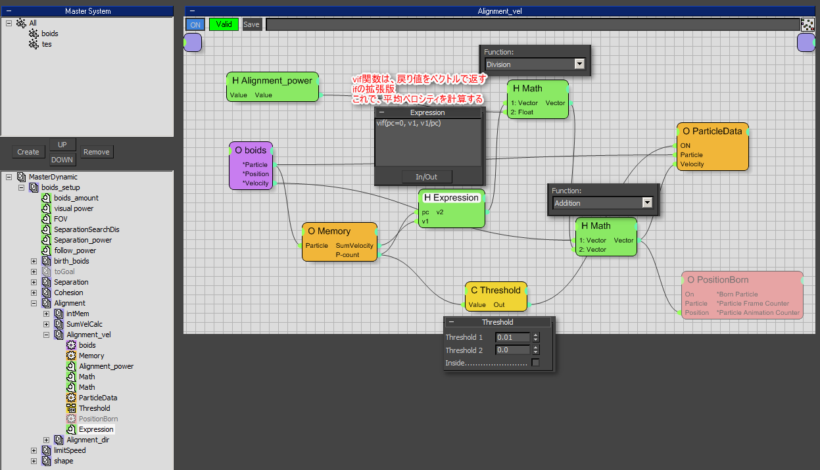
Task: Click the DOWN button
Action: click(62, 160)
